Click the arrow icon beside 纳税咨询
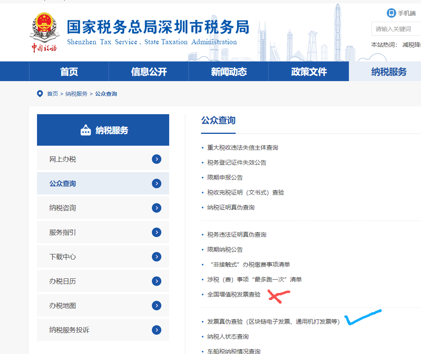 coord(157,208)
